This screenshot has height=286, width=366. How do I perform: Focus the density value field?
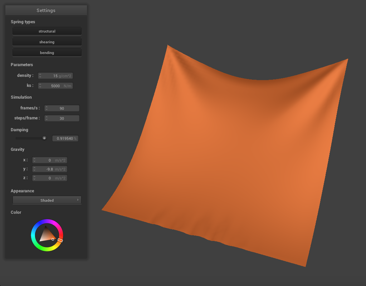point(55,76)
